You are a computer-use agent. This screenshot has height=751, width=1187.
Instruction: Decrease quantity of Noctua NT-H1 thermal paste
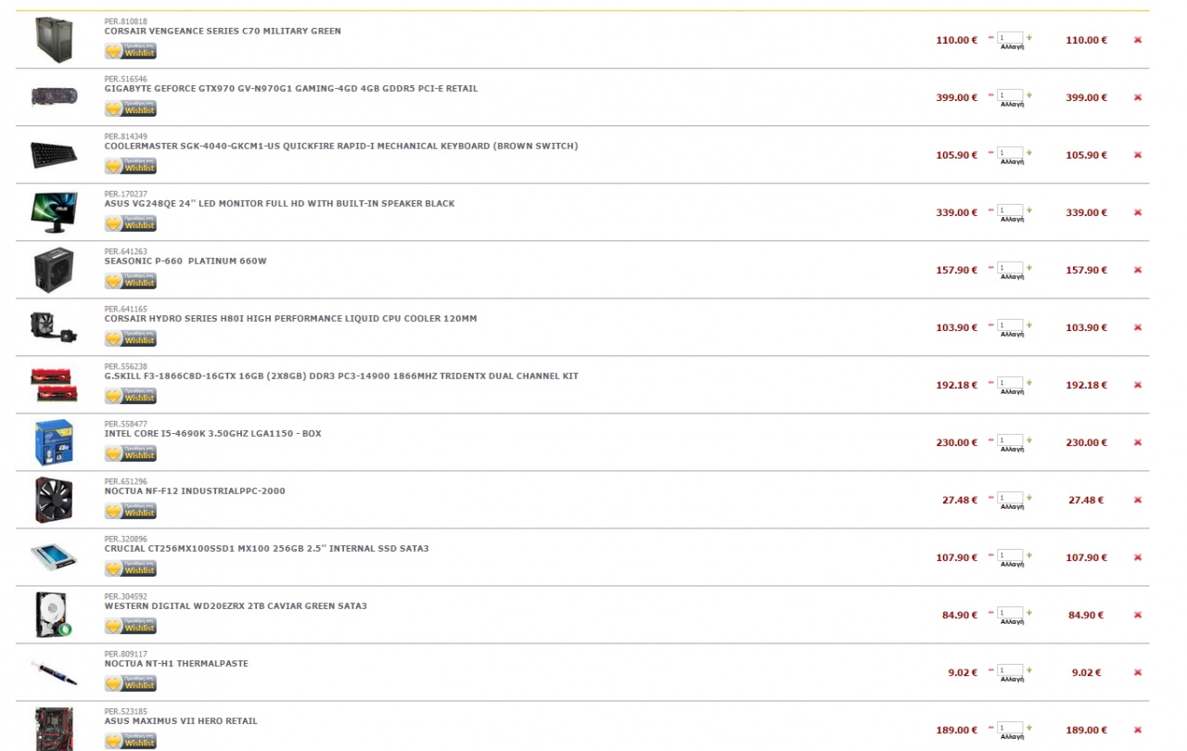point(990,669)
